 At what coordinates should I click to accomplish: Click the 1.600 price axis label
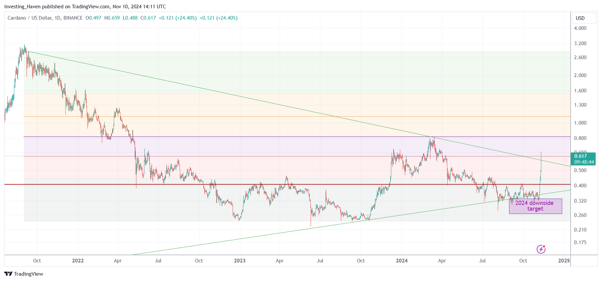[580, 91]
